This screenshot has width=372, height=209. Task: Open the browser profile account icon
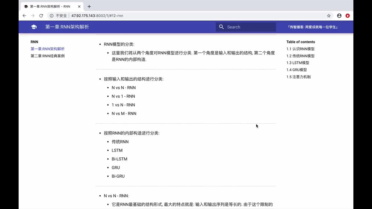(339, 16)
